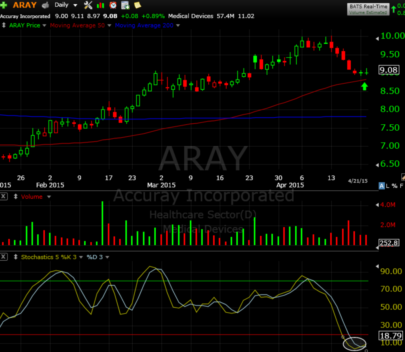Expand the Moving Average 50 dropdown arrow
The width and height of the screenshot is (405, 352).
(109, 25)
